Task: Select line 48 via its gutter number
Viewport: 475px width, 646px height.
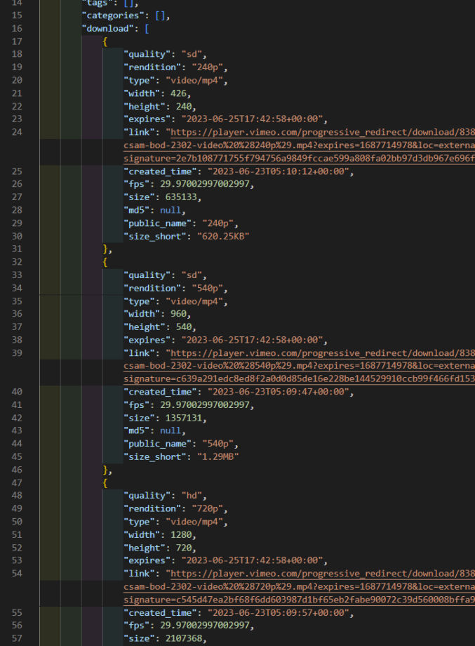Action: pos(17,496)
